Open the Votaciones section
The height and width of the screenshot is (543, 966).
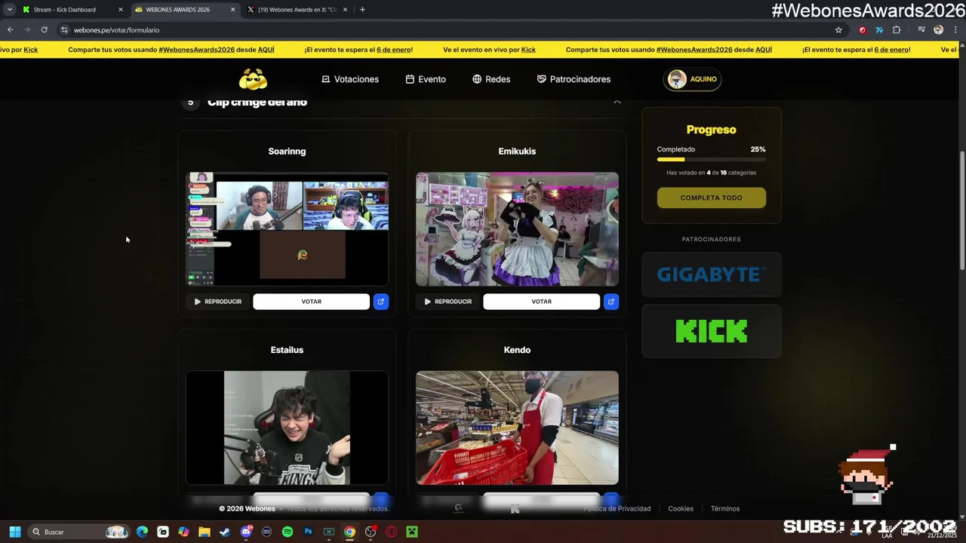[350, 79]
